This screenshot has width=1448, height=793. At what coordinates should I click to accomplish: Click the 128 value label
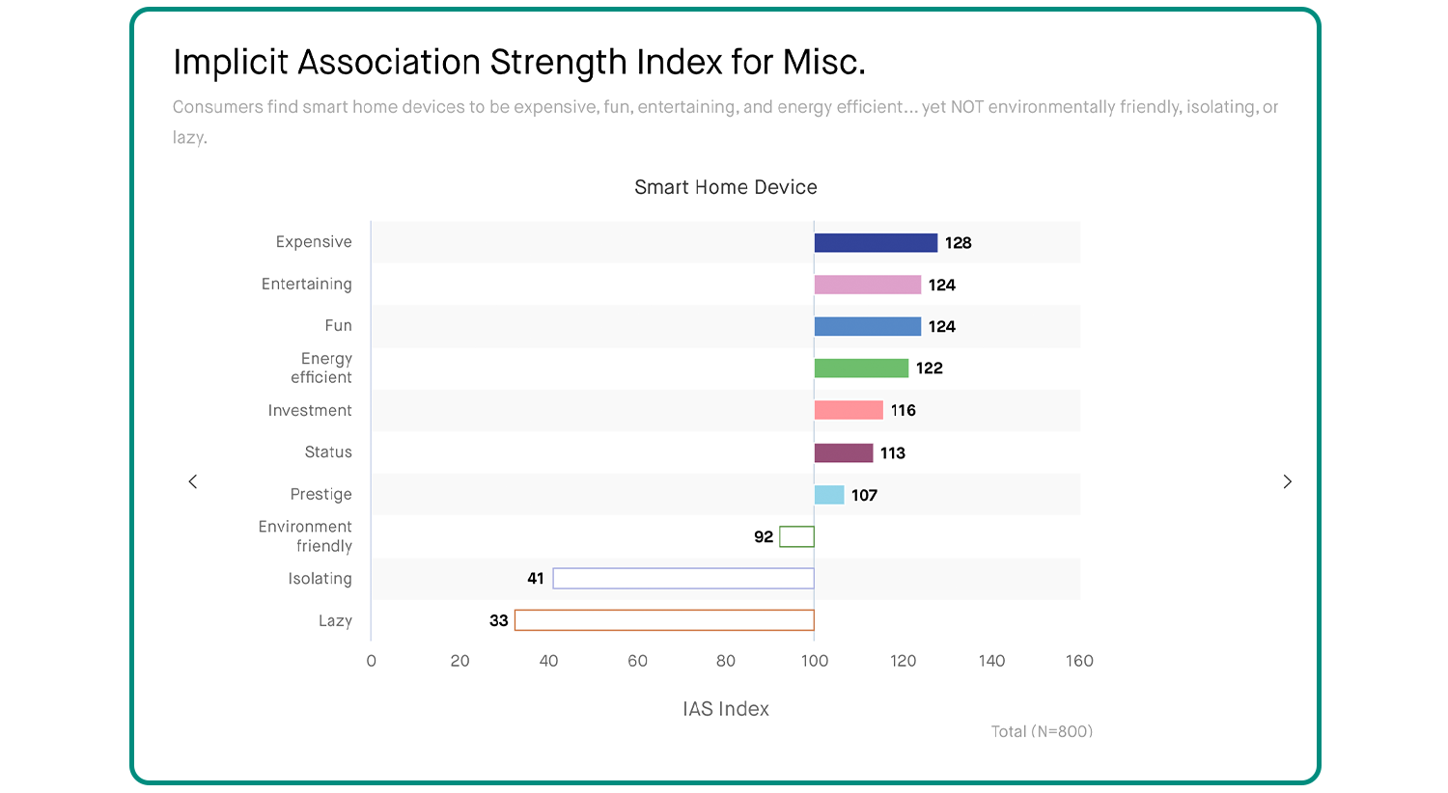(958, 243)
